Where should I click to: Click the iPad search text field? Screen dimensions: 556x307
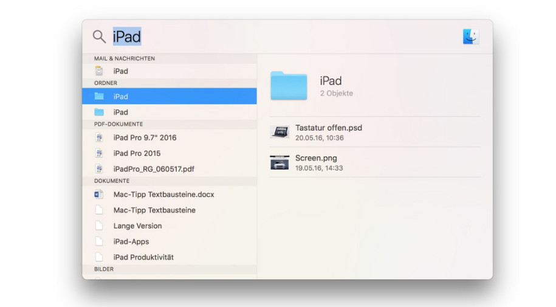click(127, 36)
